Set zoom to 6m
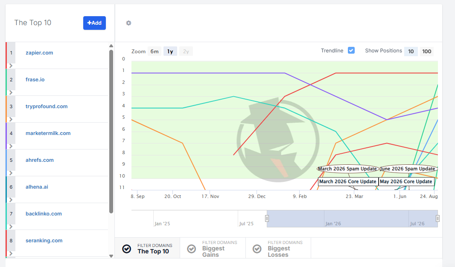 155,51
